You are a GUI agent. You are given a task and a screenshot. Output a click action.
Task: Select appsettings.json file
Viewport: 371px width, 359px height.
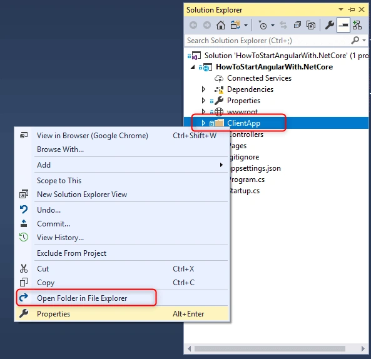[255, 168]
